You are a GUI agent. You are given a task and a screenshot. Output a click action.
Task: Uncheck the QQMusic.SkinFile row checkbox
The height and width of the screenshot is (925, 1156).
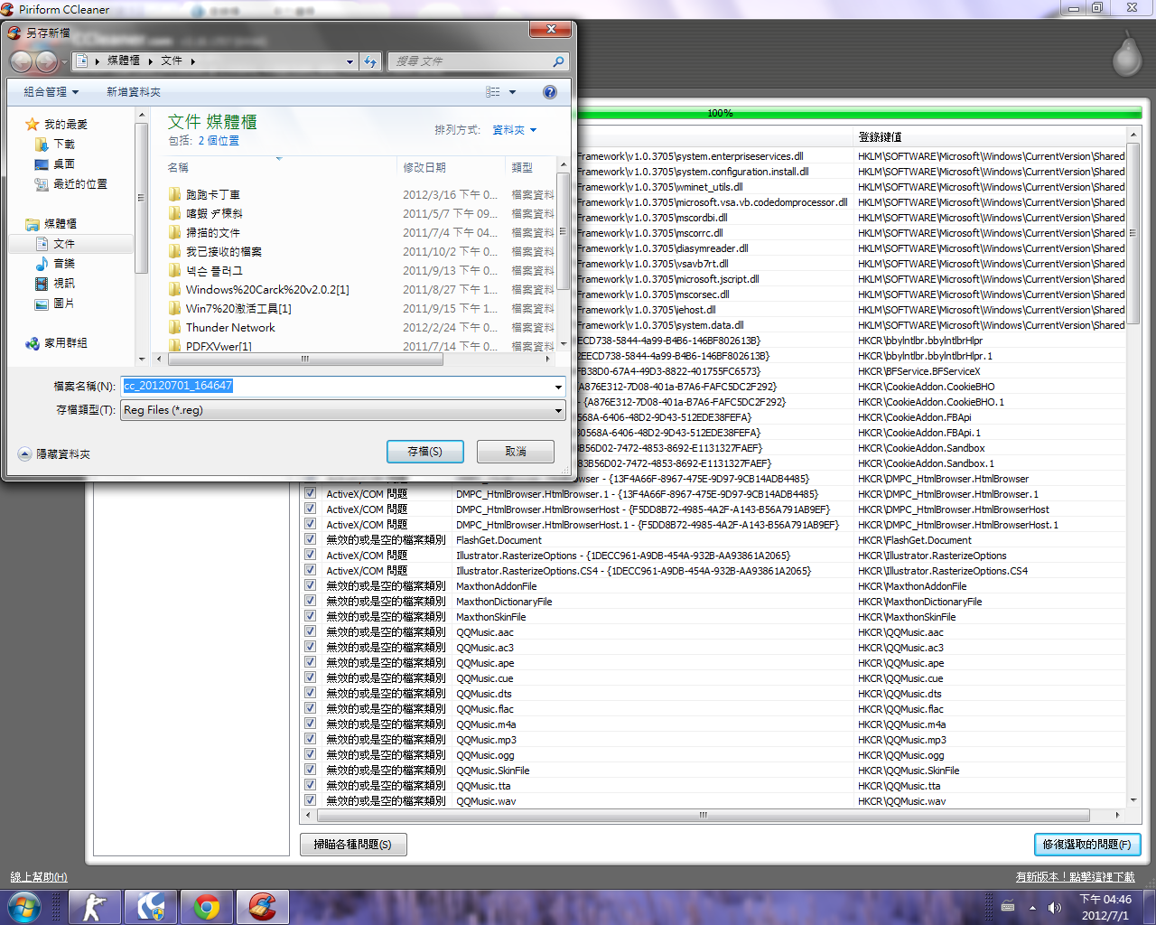310,770
